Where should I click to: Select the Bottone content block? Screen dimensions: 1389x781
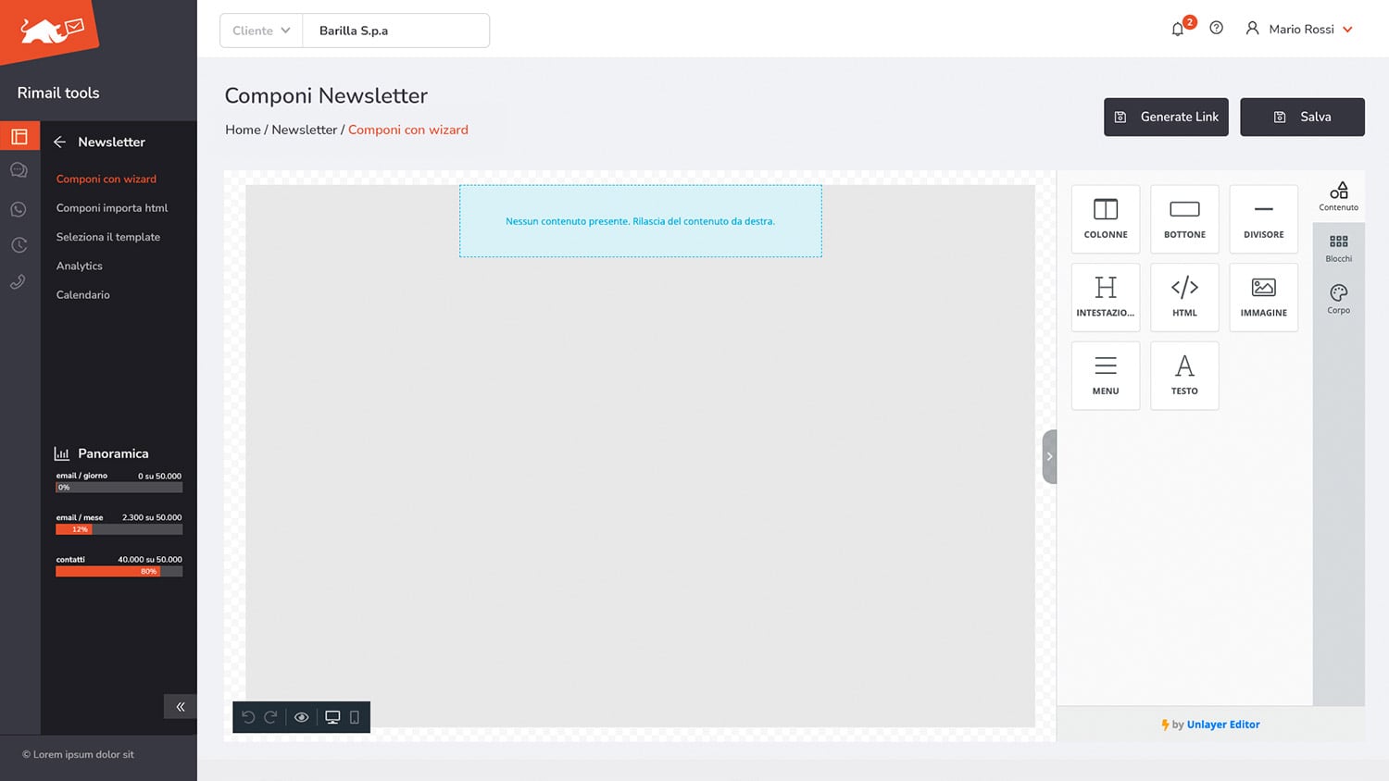(x=1184, y=219)
